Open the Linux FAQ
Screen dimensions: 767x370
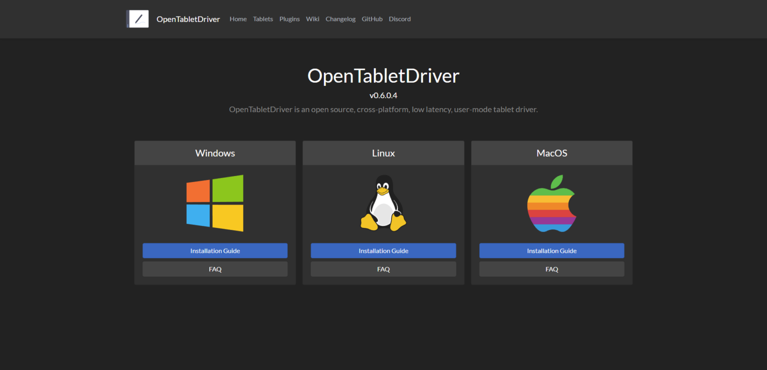(383, 269)
